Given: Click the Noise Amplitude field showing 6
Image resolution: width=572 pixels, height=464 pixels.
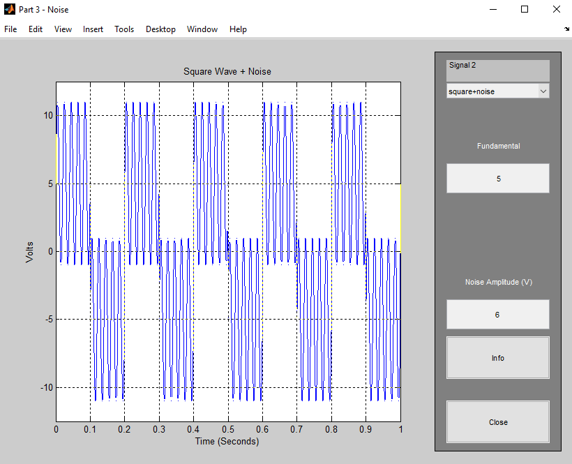Looking at the screenshot, I should click(x=497, y=314).
